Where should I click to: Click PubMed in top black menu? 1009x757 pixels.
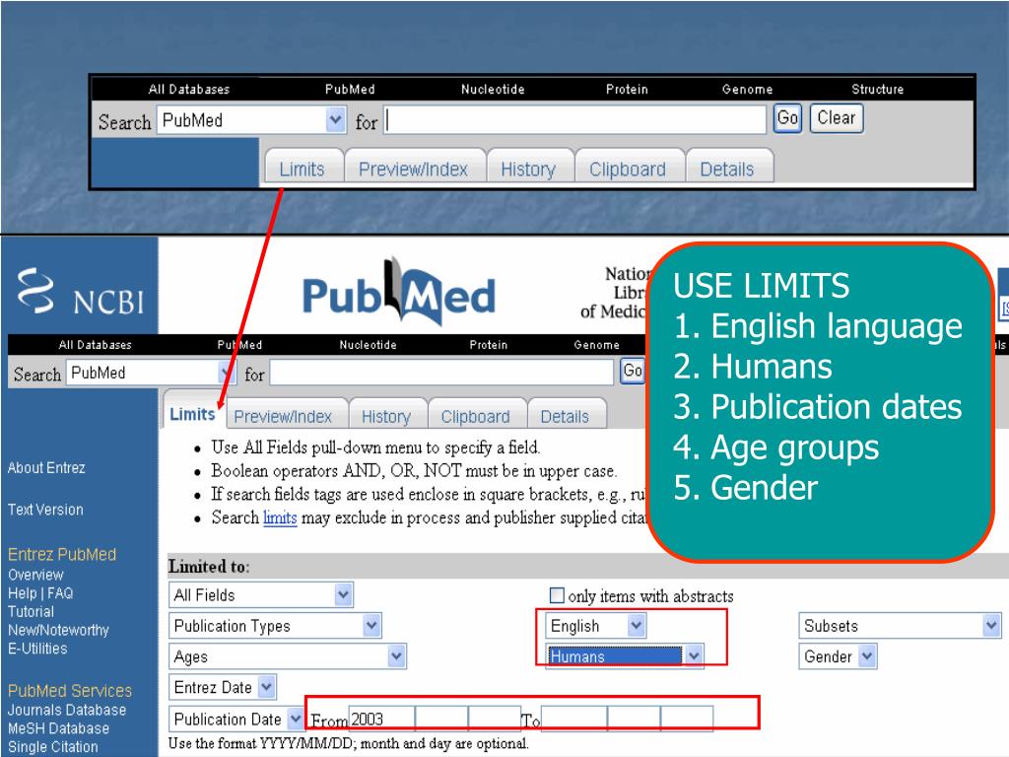[x=350, y=89]
